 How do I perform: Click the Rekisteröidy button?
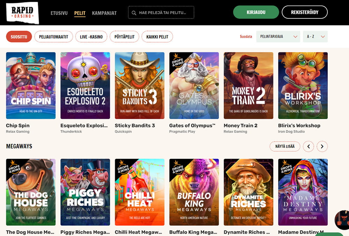305,12
